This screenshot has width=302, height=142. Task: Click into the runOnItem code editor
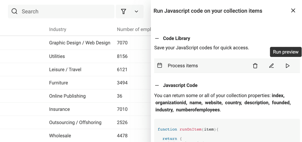(227, 130)
